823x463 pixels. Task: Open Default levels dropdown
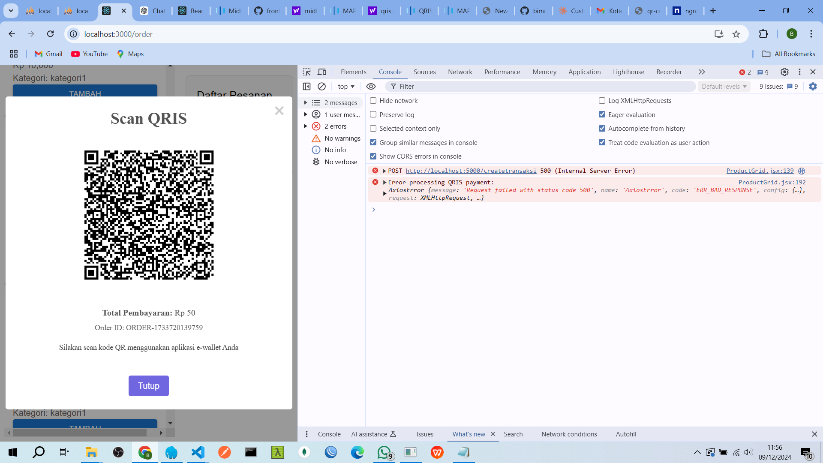[x=724, y=87]
